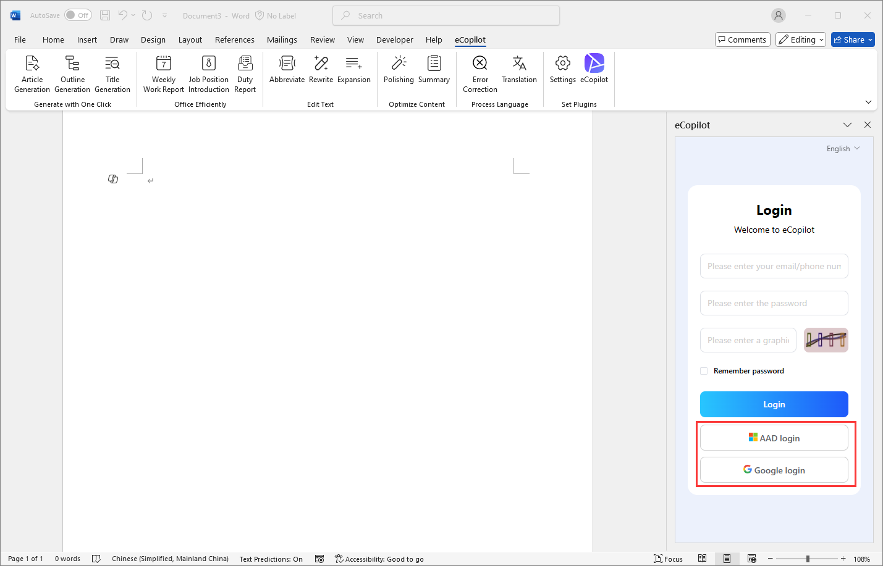Image resolution: width=883 pixels, height=566 pixels.
Task: Use the Expansion text tool
Action: pos(354,69)
